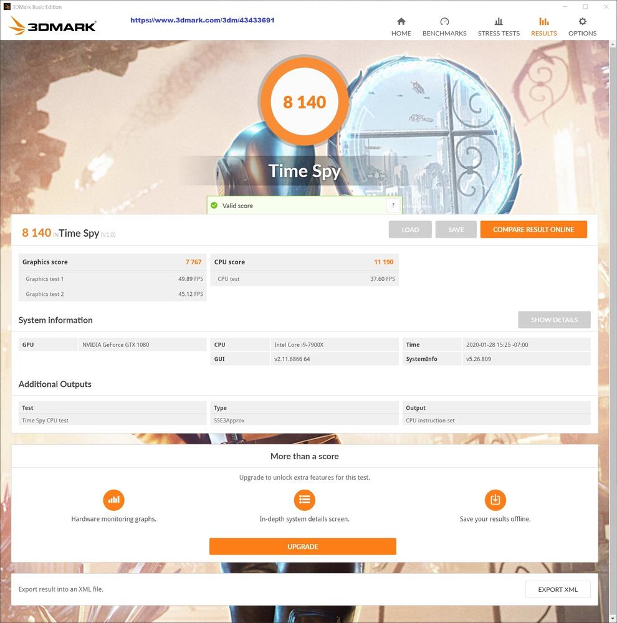Click the EXPORT XML button
Image resolution: width=617 pixels, height=623 pixels.
point(558,589)
